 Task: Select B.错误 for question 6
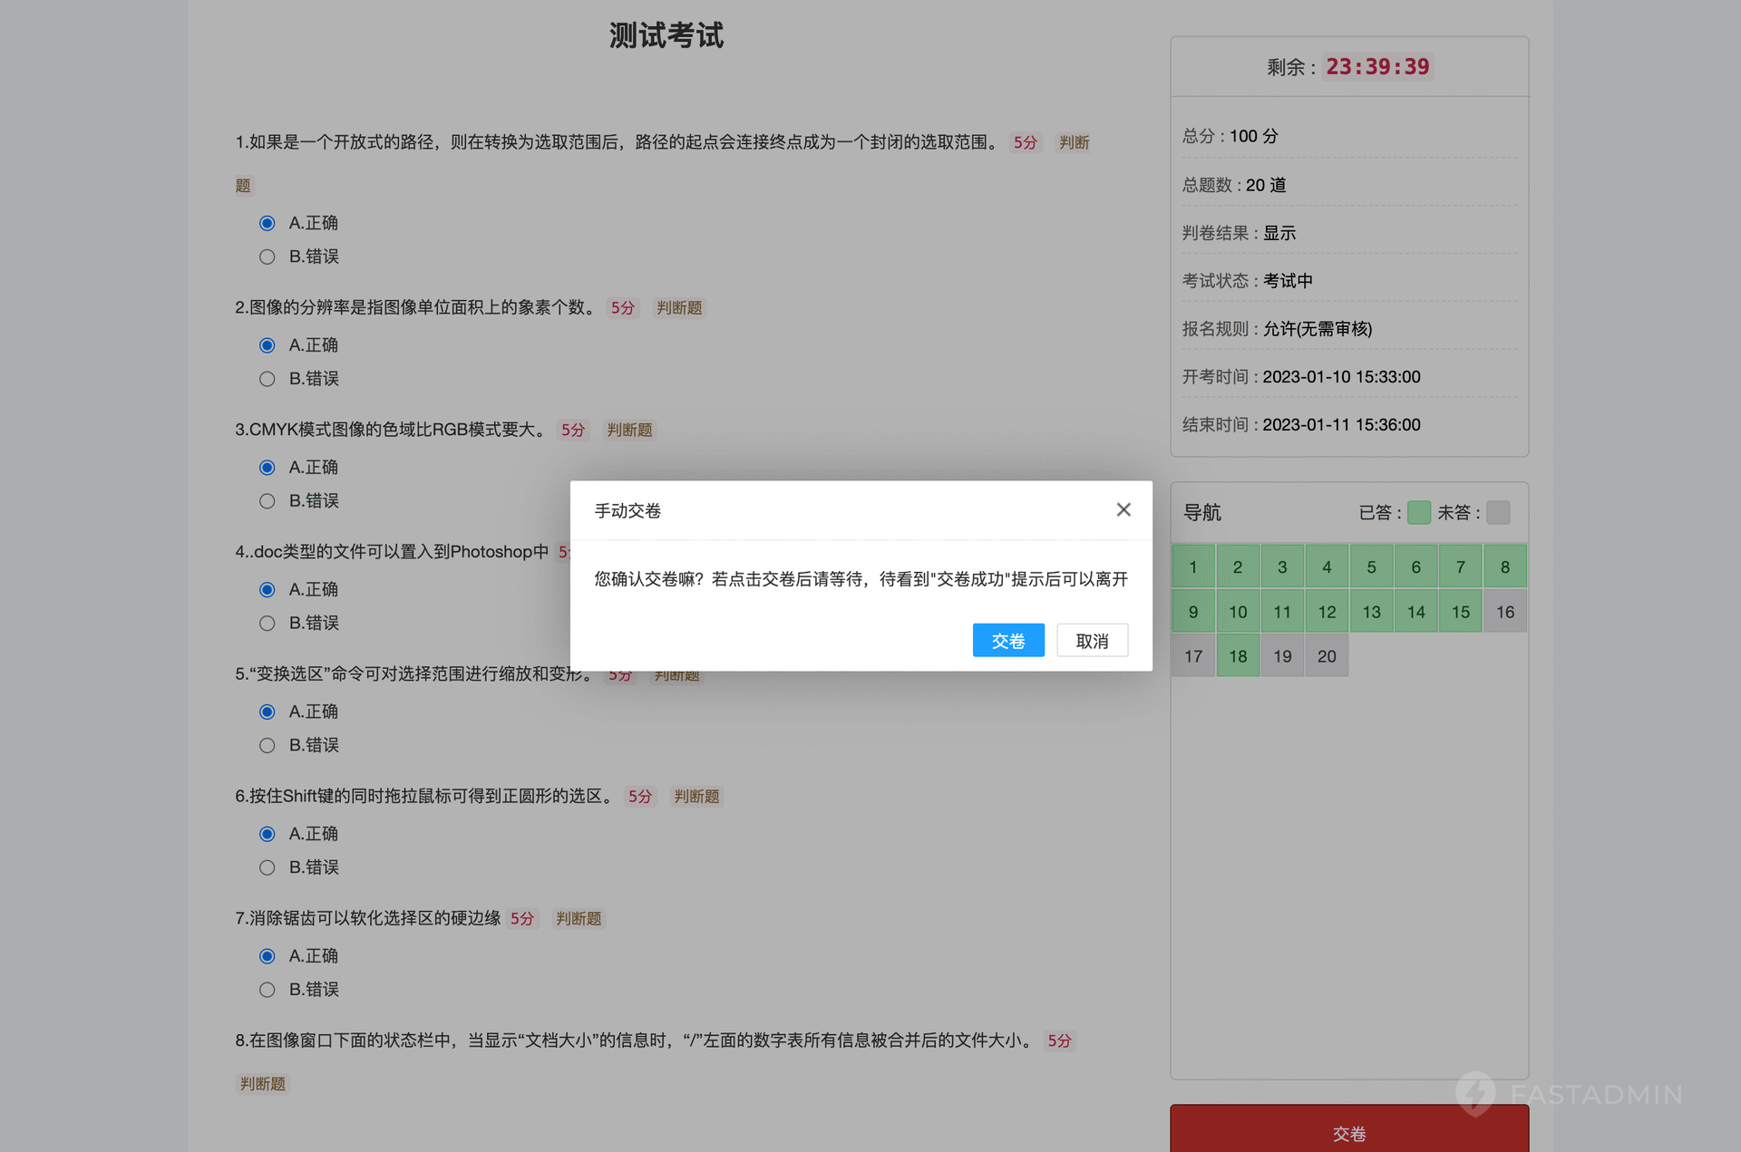[267, 867]
